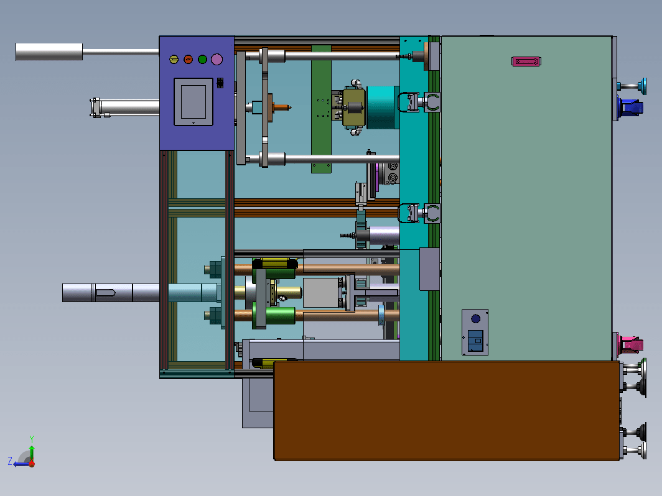662x496 pixels.
Task: Select the red button on the purple control panel
Action: tap(189, 60)
